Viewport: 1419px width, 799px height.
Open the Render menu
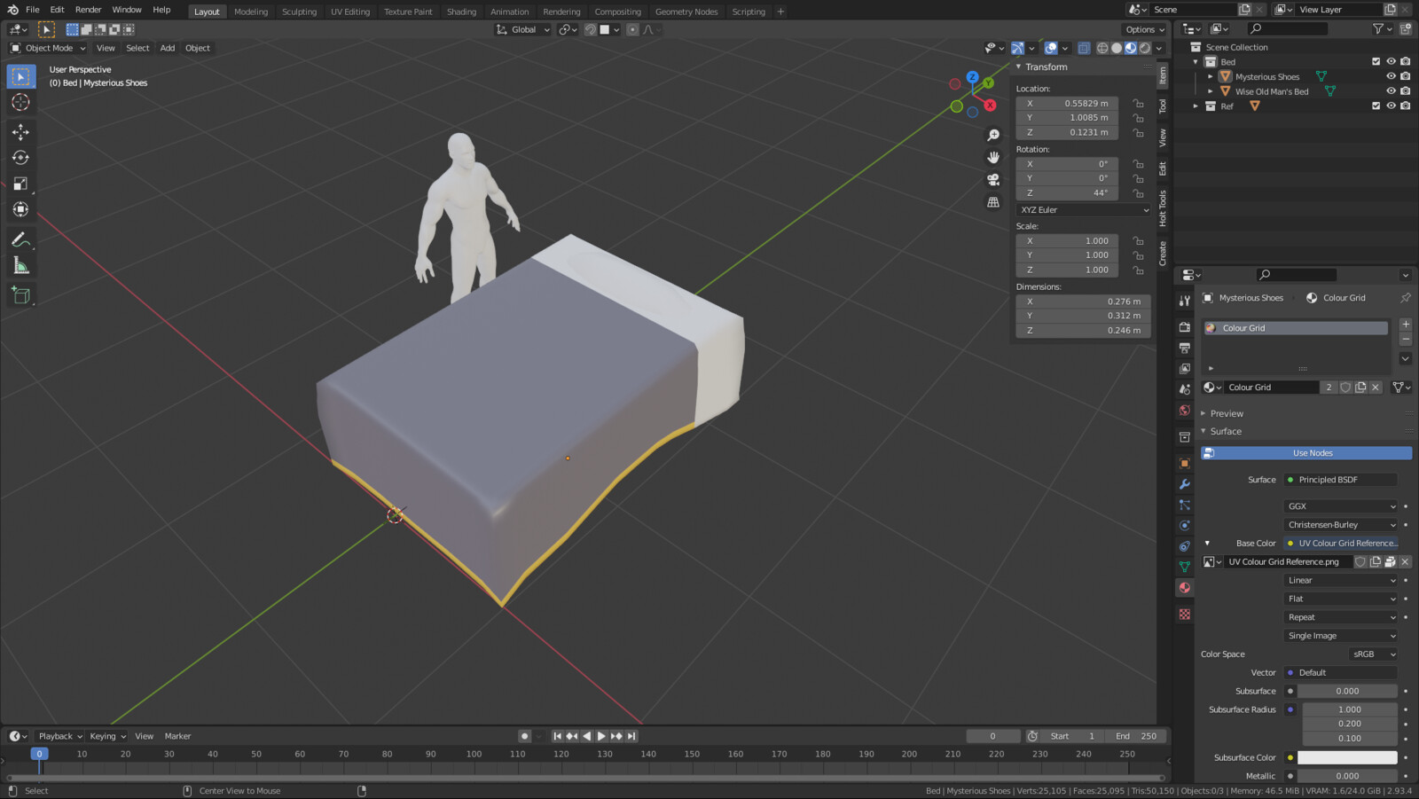click(x=88, y=10)
